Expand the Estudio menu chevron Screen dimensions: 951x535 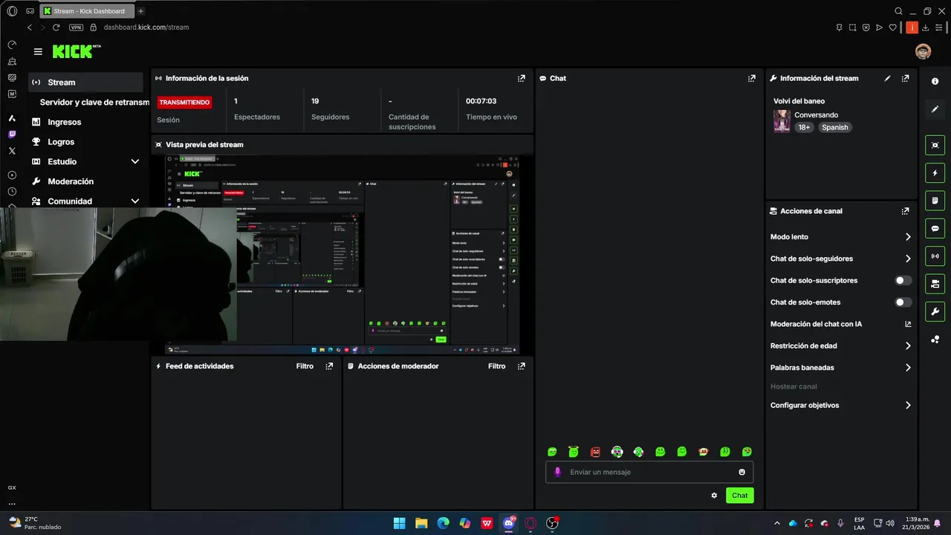[x=134, y=161]
